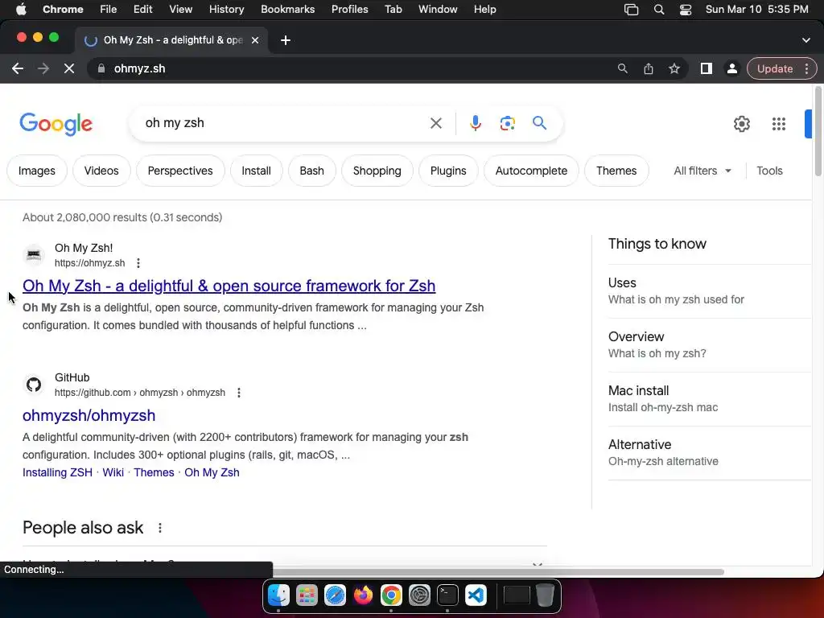Stop loading the page with the X button
The height and width of the screenshot is (618, 824).
click(x=69, y=68)
